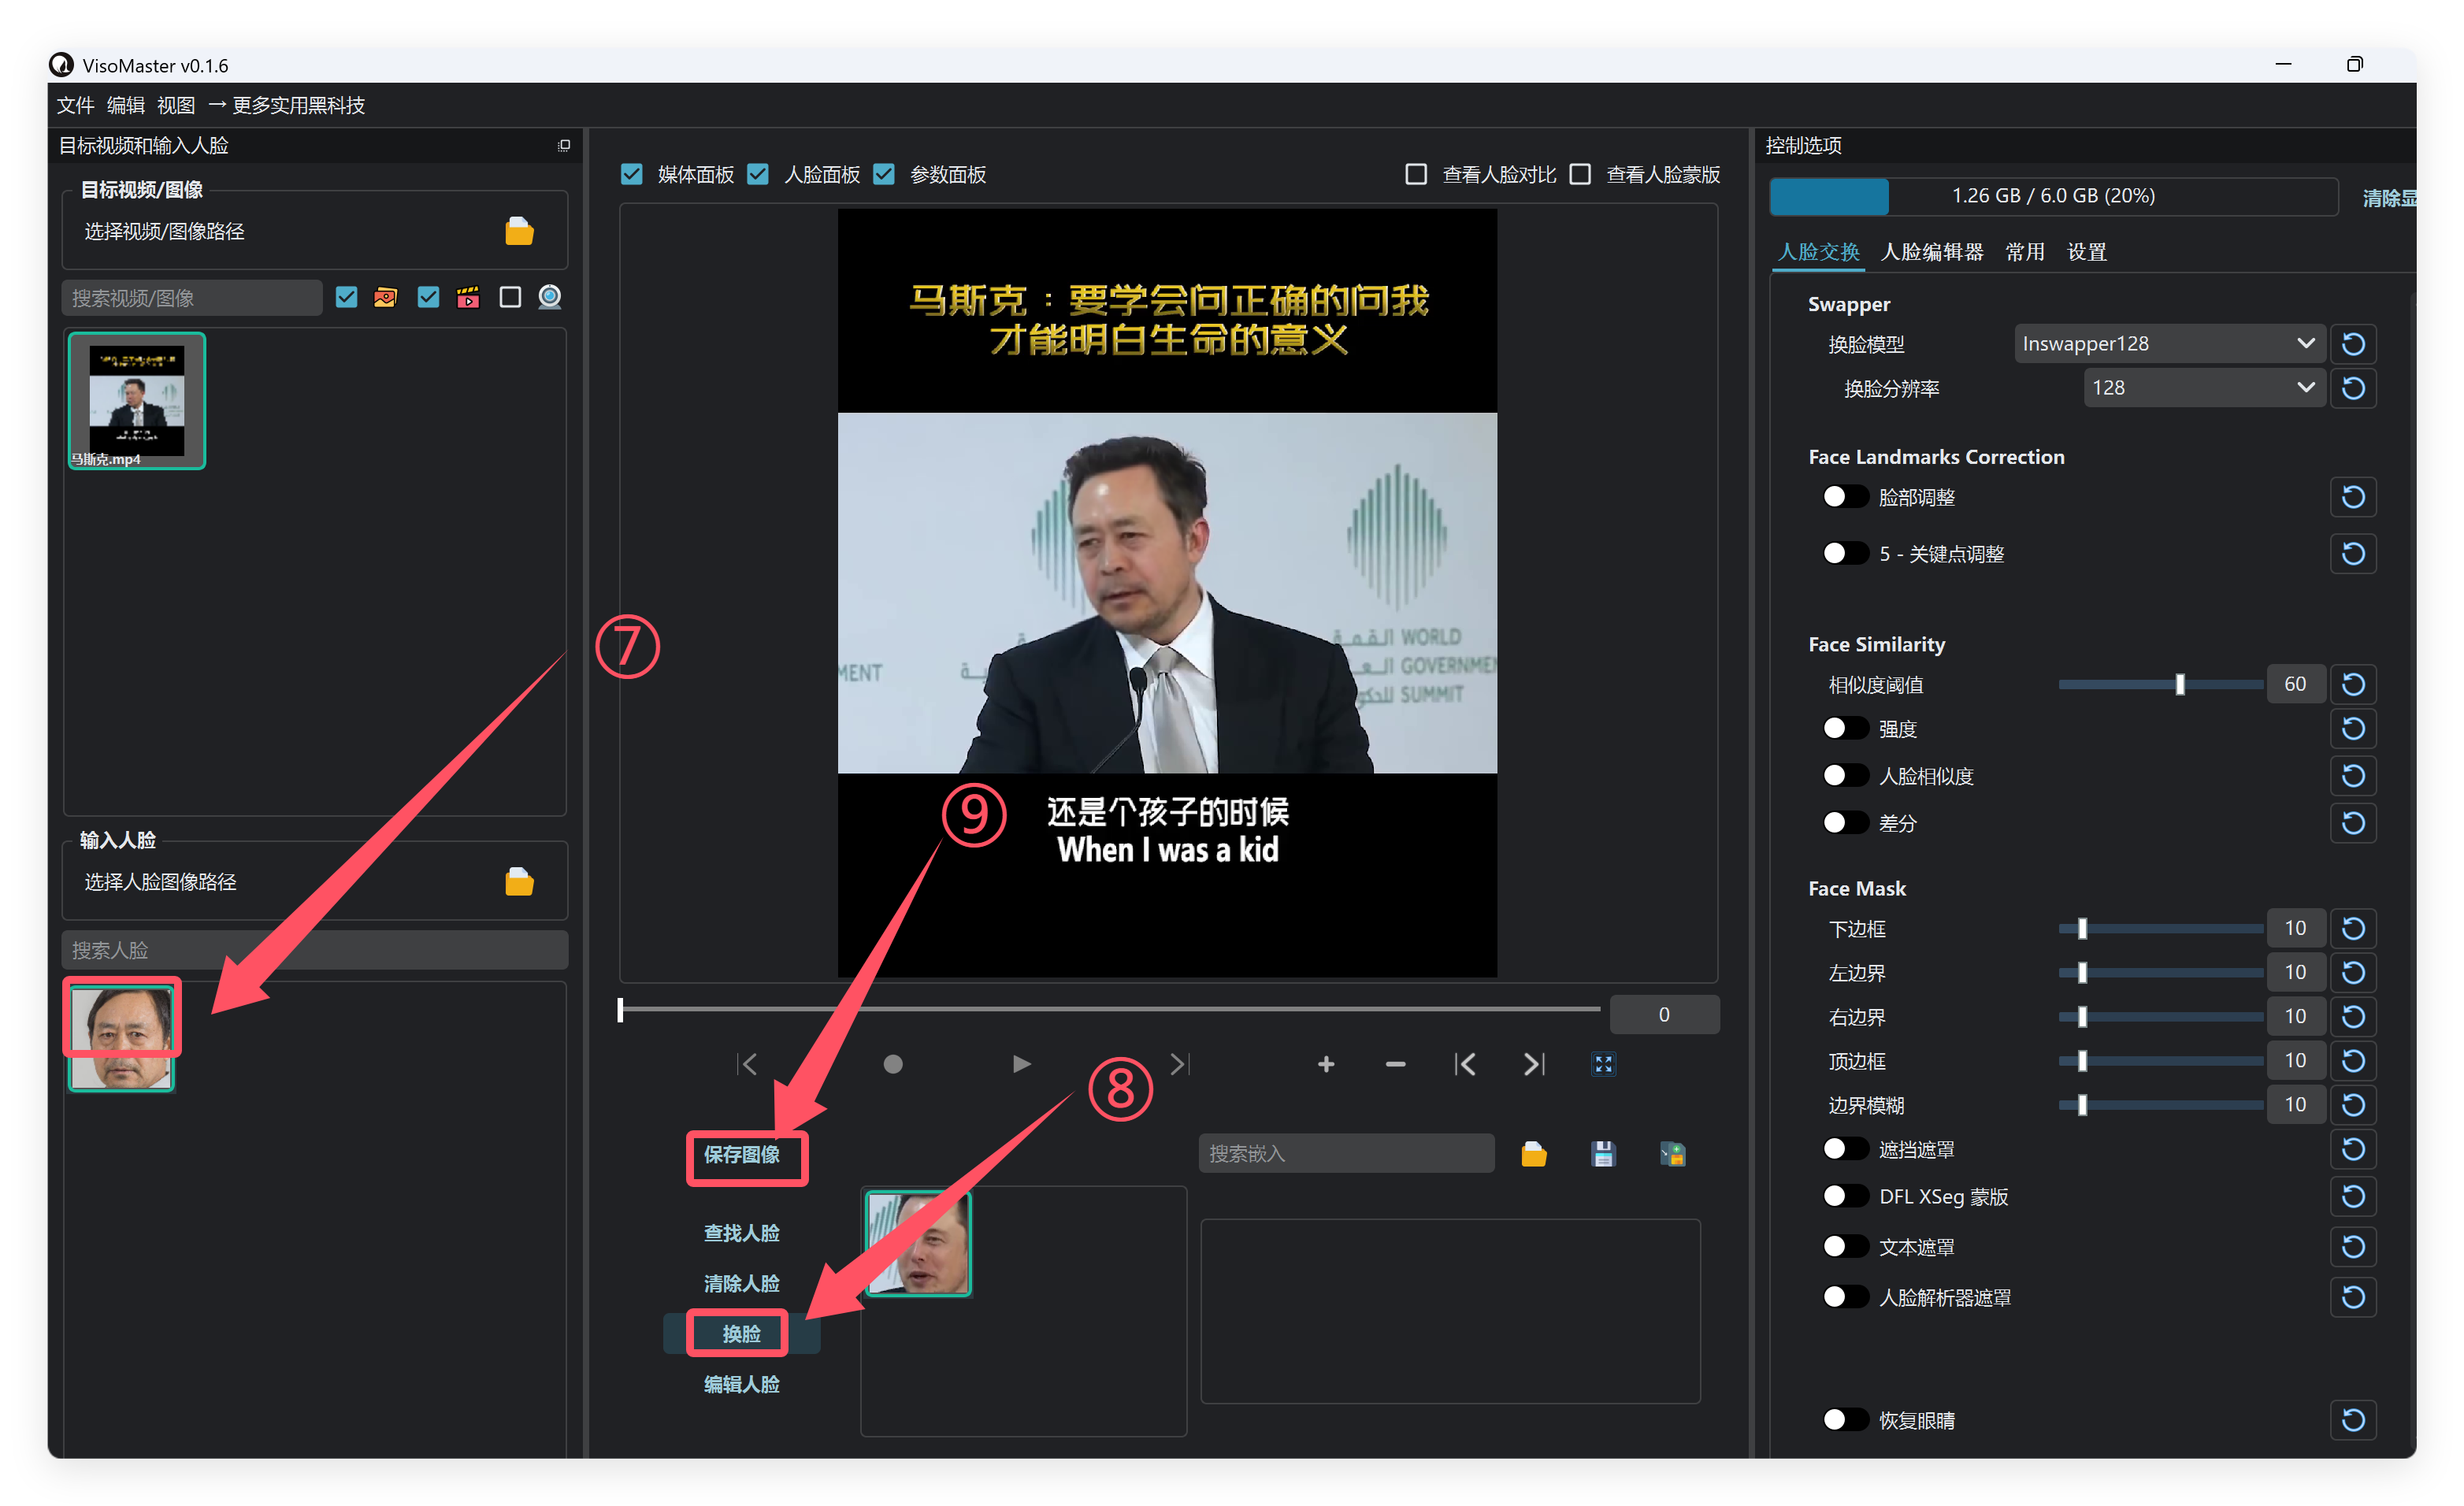Reset the 相似度阈值 value
This screenshot has height=1506, width=2464.
coord(2353,684)
